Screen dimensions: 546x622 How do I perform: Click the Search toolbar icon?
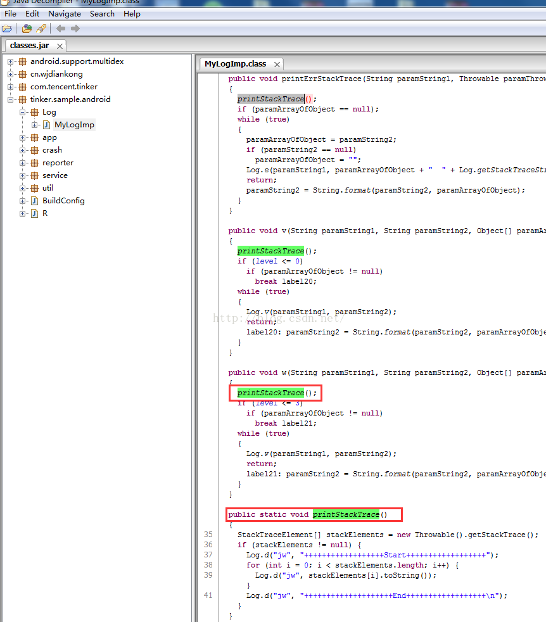41,29
